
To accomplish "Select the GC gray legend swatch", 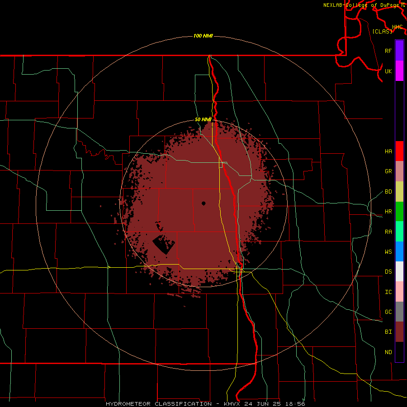I will (x=399, y=312).
